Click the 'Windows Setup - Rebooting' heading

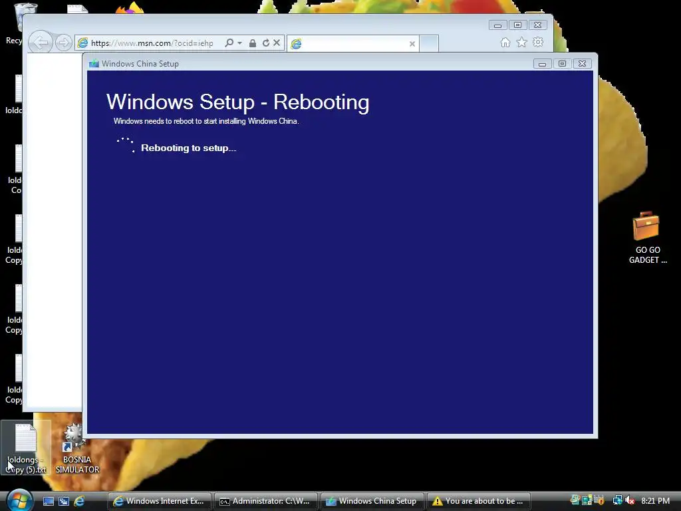237,102
